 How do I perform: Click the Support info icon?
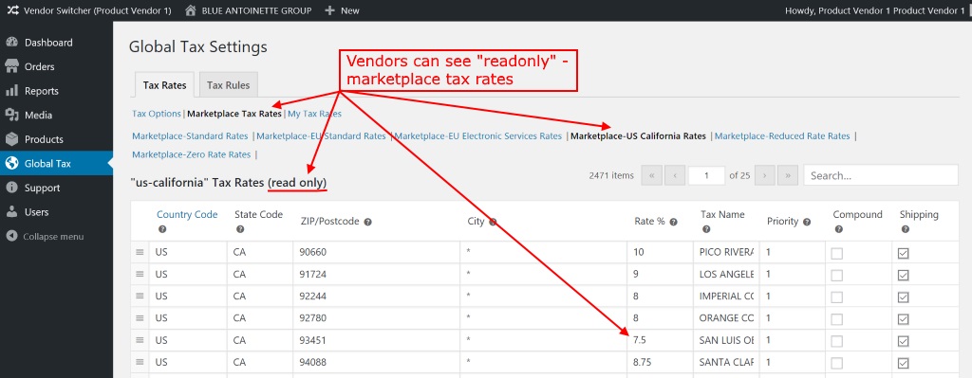[x=11, y=189]
